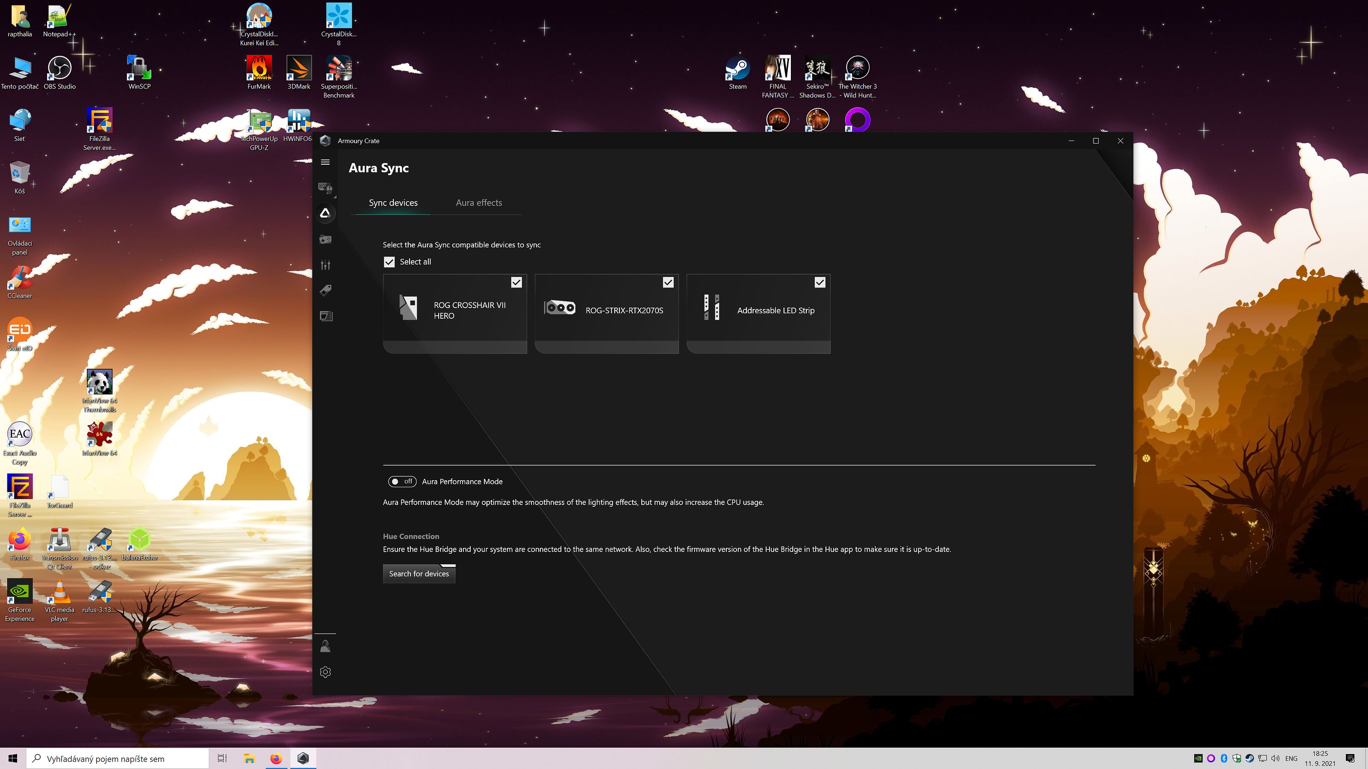Select the Steam desktop icon
Image resolution: width=1368 pixels, height=769 pixels.
pyautogui.click(x=737, y=73)
